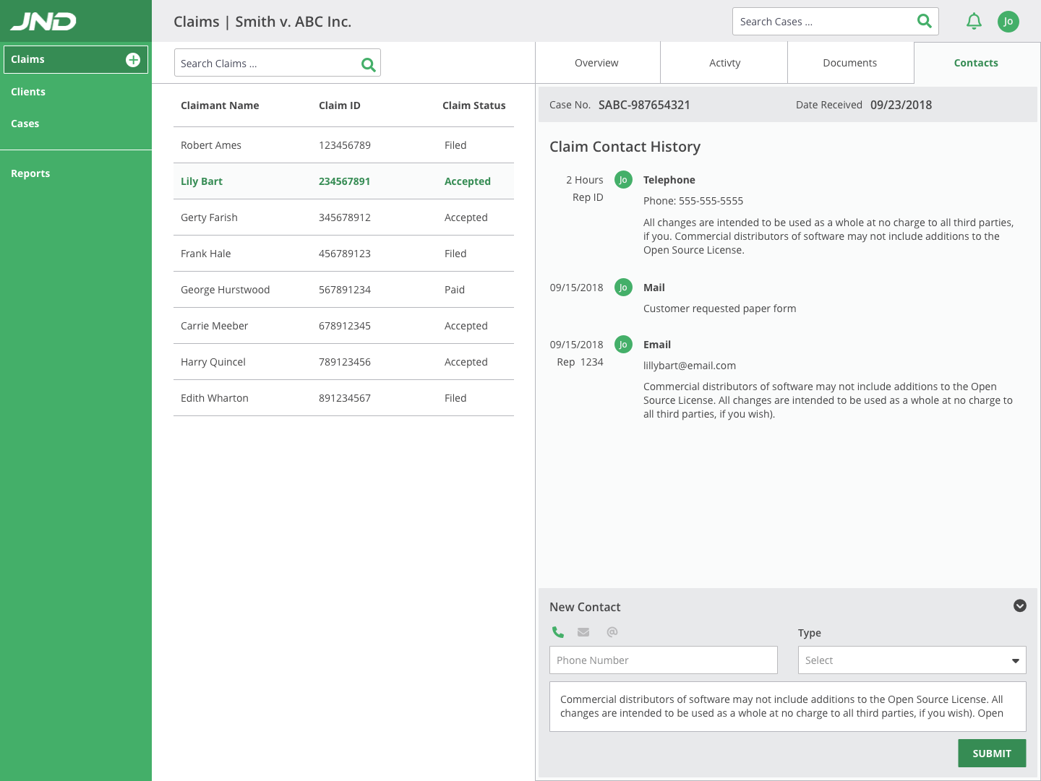Select the mail envelope contact icon

pyautogui.click(x=583, y=632)
